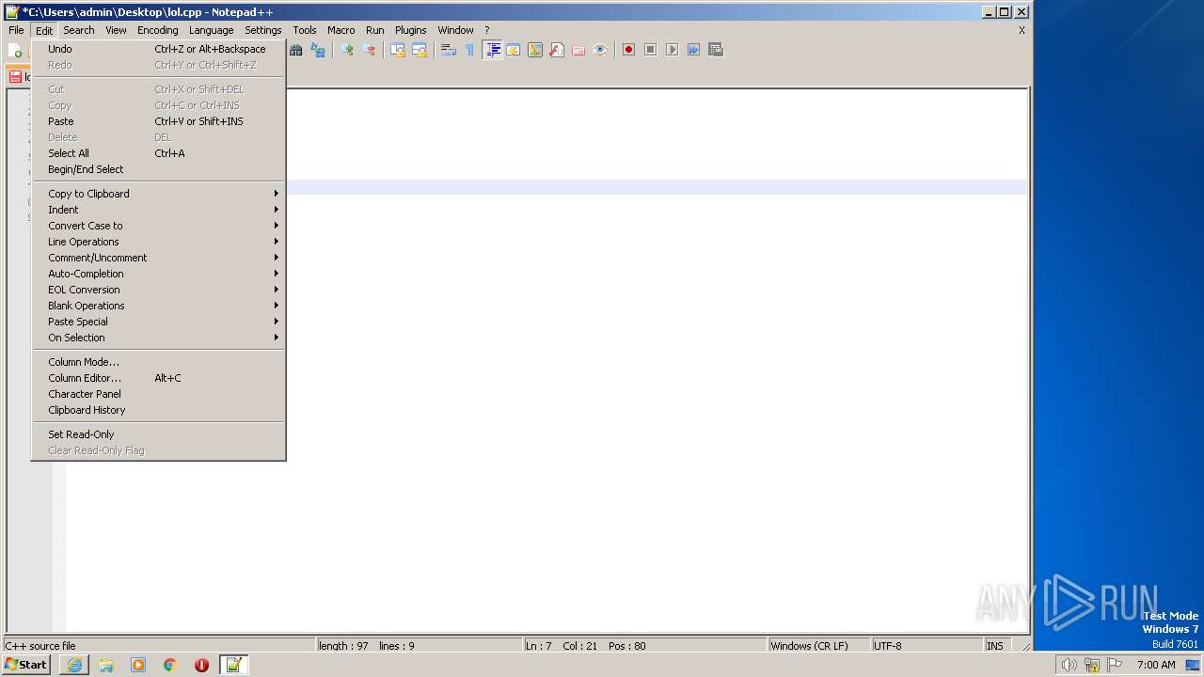1204x677 pixels.
Task: Open the Settings menu
Action: (x=263, y=30)
